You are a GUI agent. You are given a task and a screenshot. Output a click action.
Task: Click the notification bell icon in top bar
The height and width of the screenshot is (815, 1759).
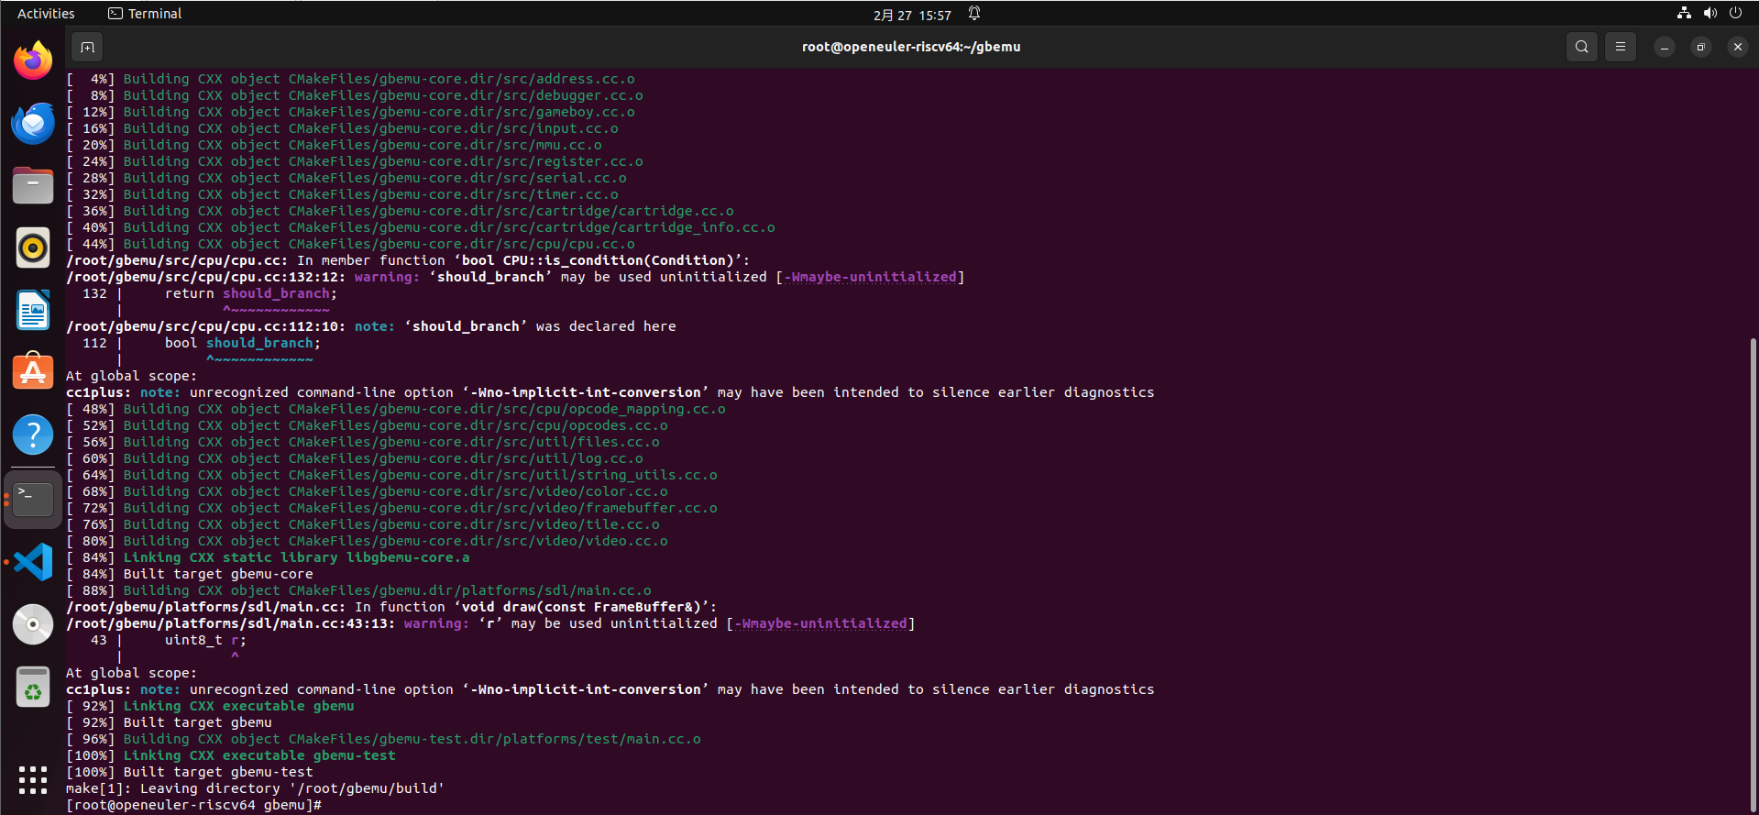(974, 14)
